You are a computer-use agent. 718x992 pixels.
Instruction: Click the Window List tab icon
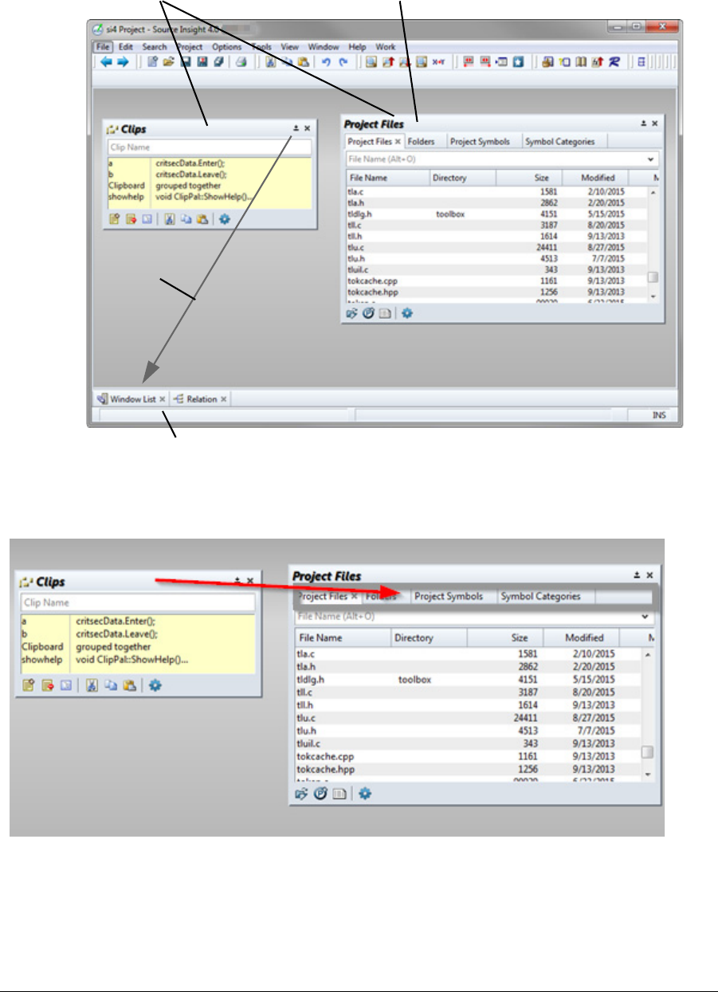point(102,399)
